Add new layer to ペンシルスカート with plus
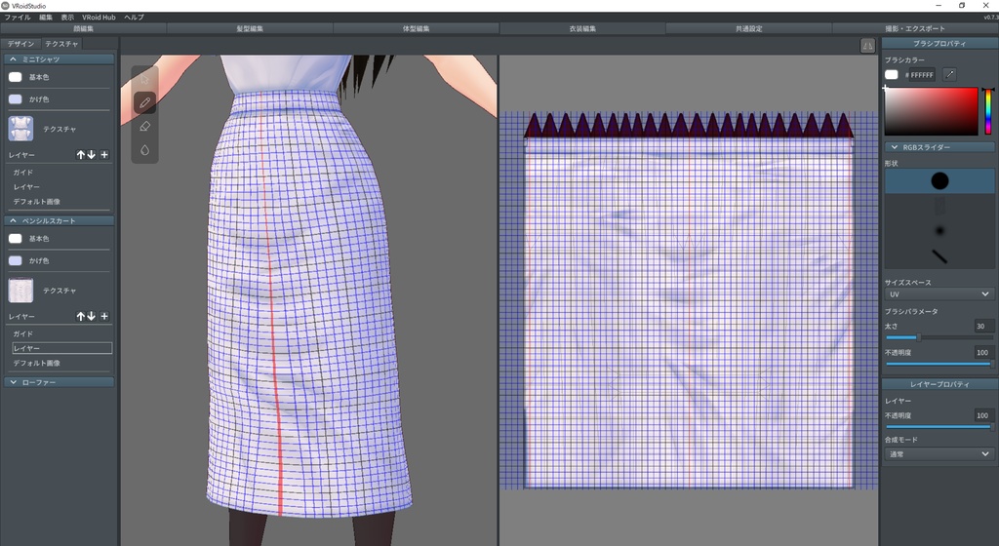 click(x=103, y=316)
